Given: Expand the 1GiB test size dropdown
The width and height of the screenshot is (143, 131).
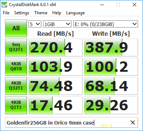Looking at the screenshot, I should (x=57, y=24).
